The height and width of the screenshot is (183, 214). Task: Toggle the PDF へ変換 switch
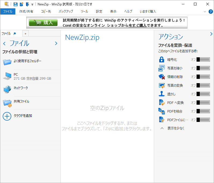point(203,103)
